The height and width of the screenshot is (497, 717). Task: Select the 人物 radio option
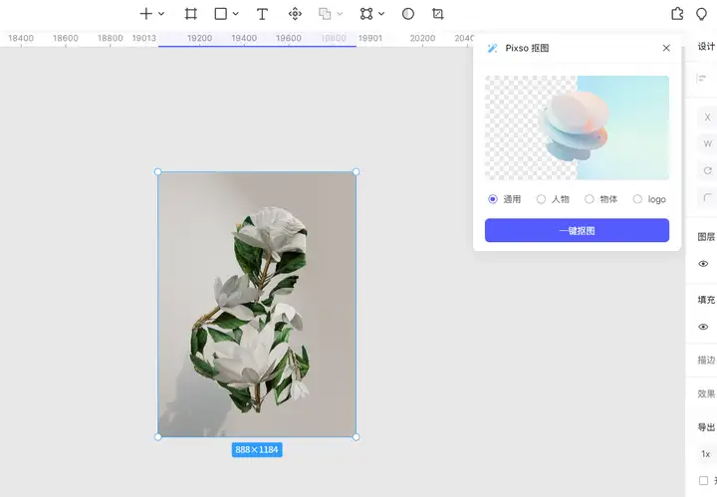coord(553,199)
